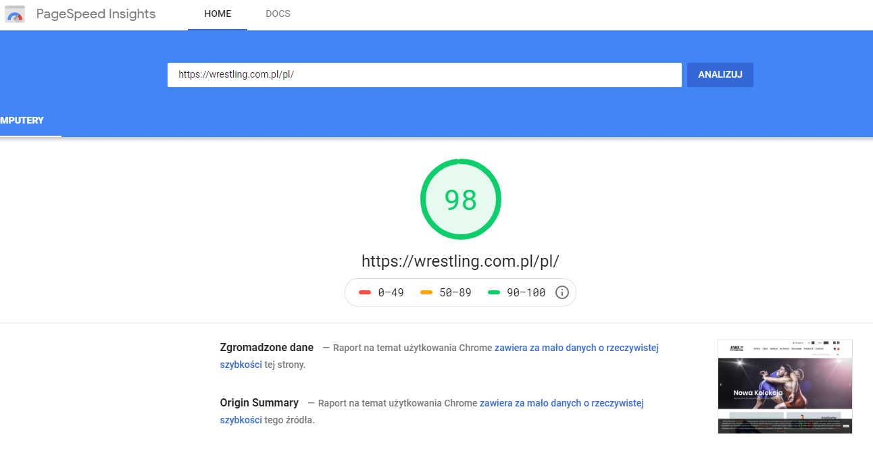Click the Nowa Kolekcja banner in the preview

point(758,392)
